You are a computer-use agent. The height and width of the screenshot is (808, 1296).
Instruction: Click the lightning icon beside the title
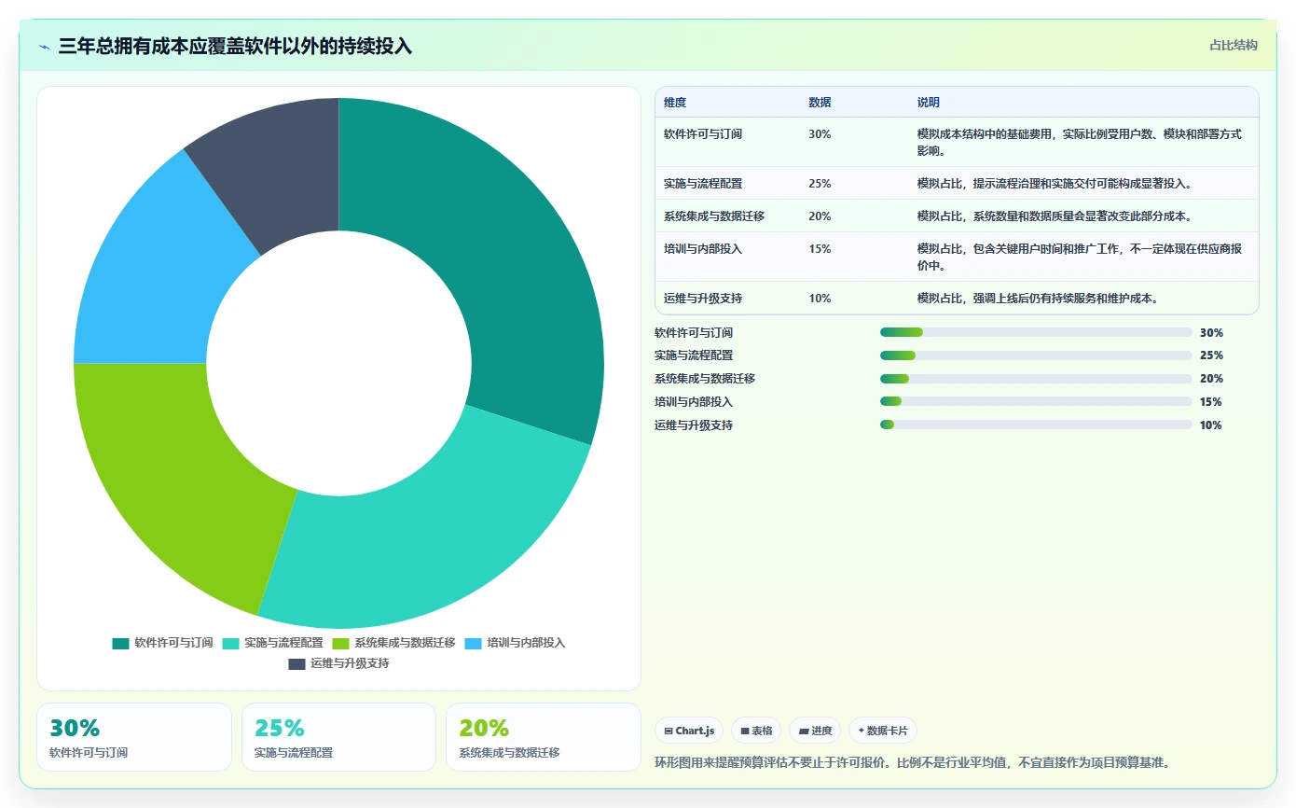point(45,47)
